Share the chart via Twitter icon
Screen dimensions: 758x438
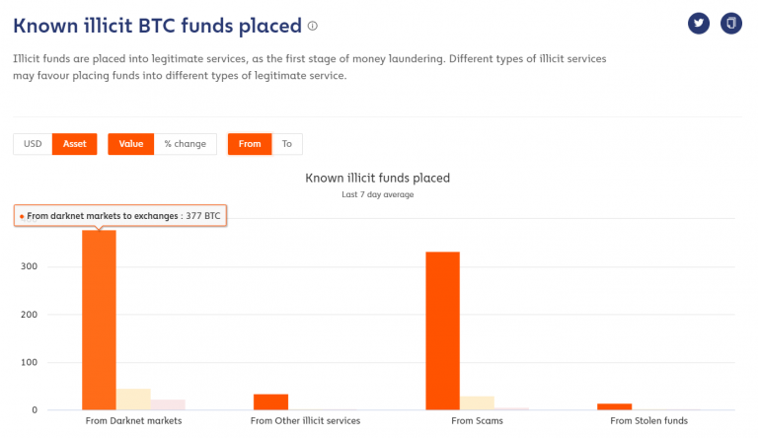(x=699, y=24)
